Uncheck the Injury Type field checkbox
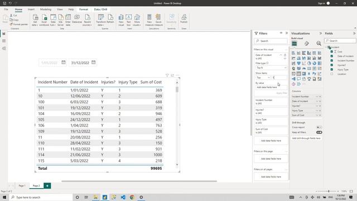 coord(331,69)
